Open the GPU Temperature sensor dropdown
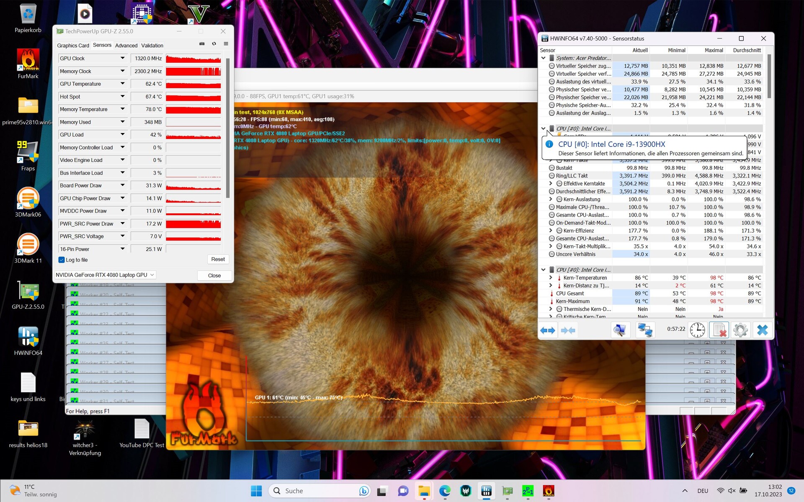 pyautogui.click(x=123, y=84)
